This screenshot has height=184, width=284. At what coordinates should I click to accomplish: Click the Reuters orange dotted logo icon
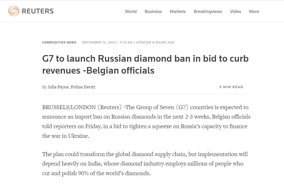click(x=14, y=11)
